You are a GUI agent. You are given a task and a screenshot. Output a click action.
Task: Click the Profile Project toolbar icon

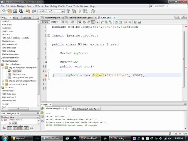pos(93,11)
